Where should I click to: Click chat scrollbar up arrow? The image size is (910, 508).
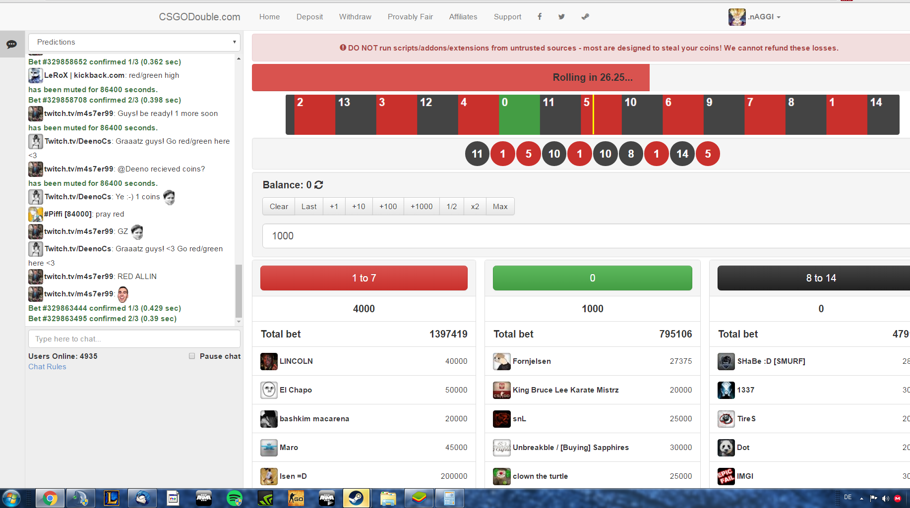tap(239, 58)
